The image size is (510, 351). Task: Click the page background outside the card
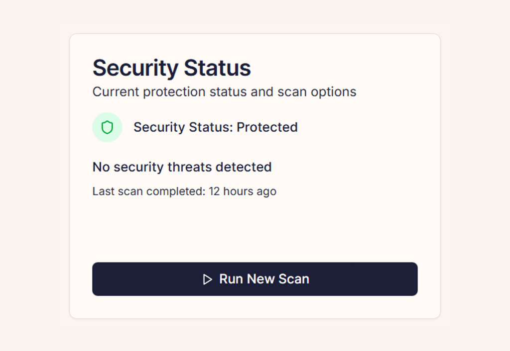point(30,174)
